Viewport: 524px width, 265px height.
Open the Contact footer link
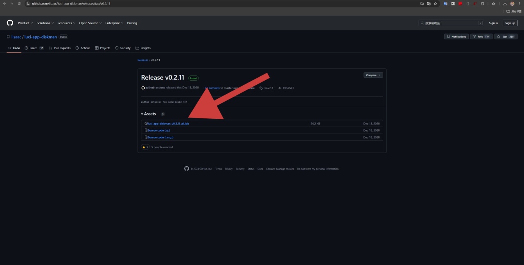click(270, 169)
